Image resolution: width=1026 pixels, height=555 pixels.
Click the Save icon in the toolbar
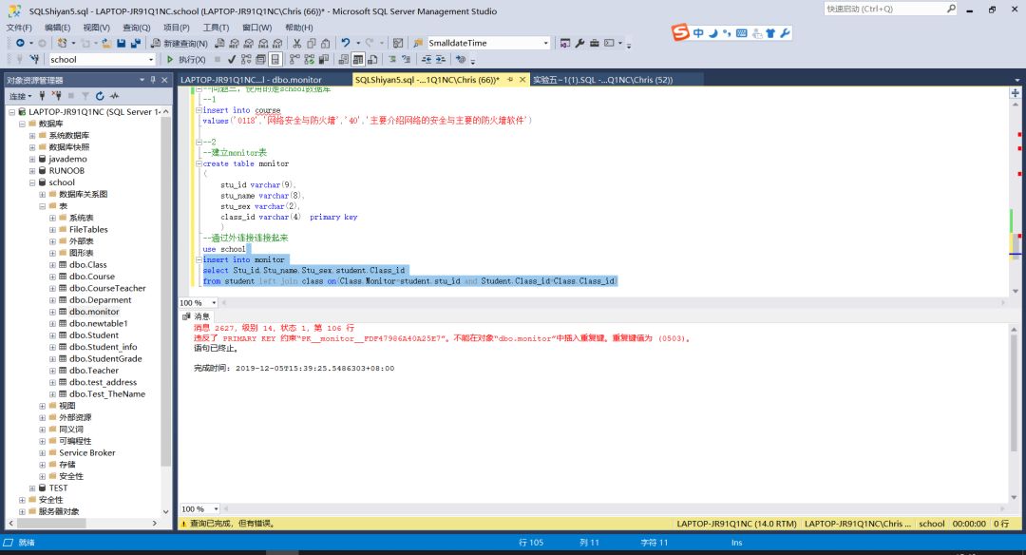(123, 44)
